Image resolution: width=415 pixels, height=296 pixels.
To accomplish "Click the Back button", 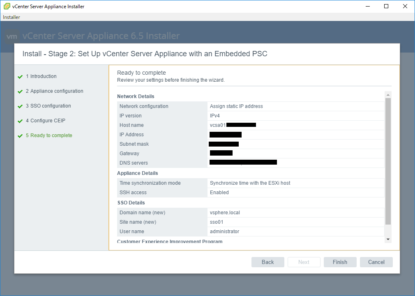I will pyautogui.click(x=268, y=262).
